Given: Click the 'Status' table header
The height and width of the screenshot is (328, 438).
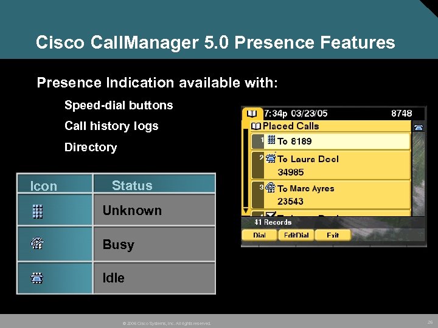Looking at the screenshot, I should pyautogui.click(x=154, y=183).
